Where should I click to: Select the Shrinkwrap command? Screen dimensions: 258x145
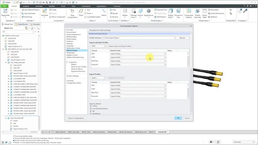(x=27, y=17)
